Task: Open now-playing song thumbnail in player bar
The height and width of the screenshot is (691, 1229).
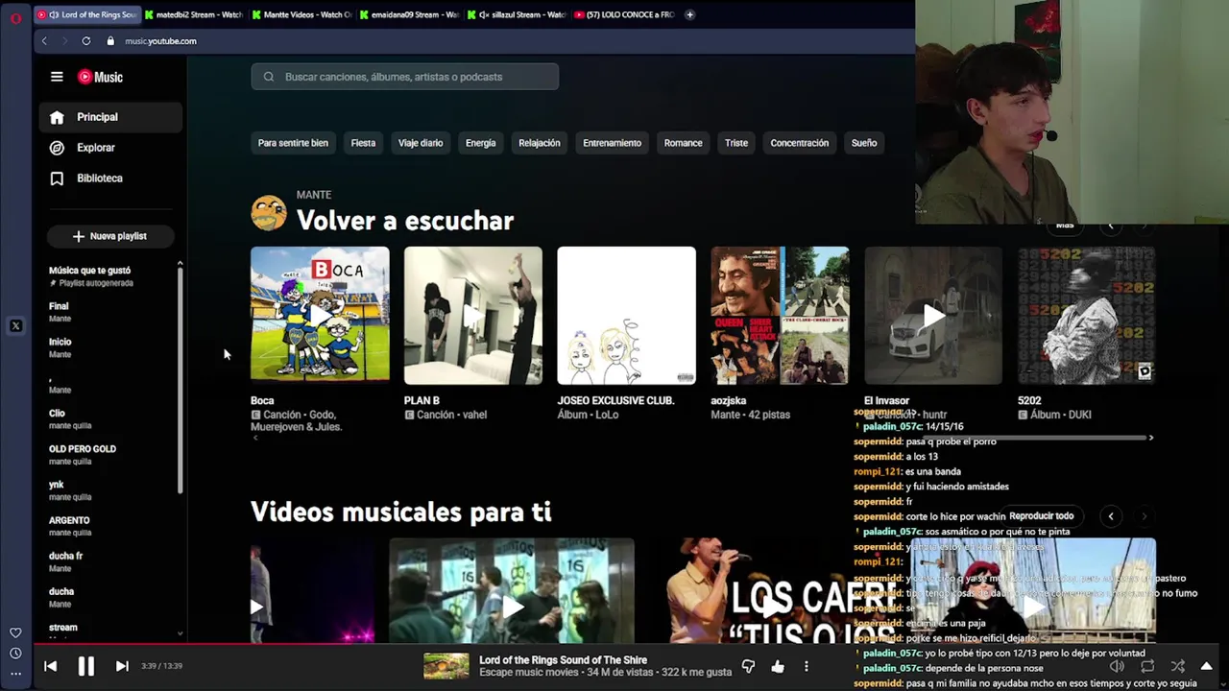Action: (x=446, y=666)
